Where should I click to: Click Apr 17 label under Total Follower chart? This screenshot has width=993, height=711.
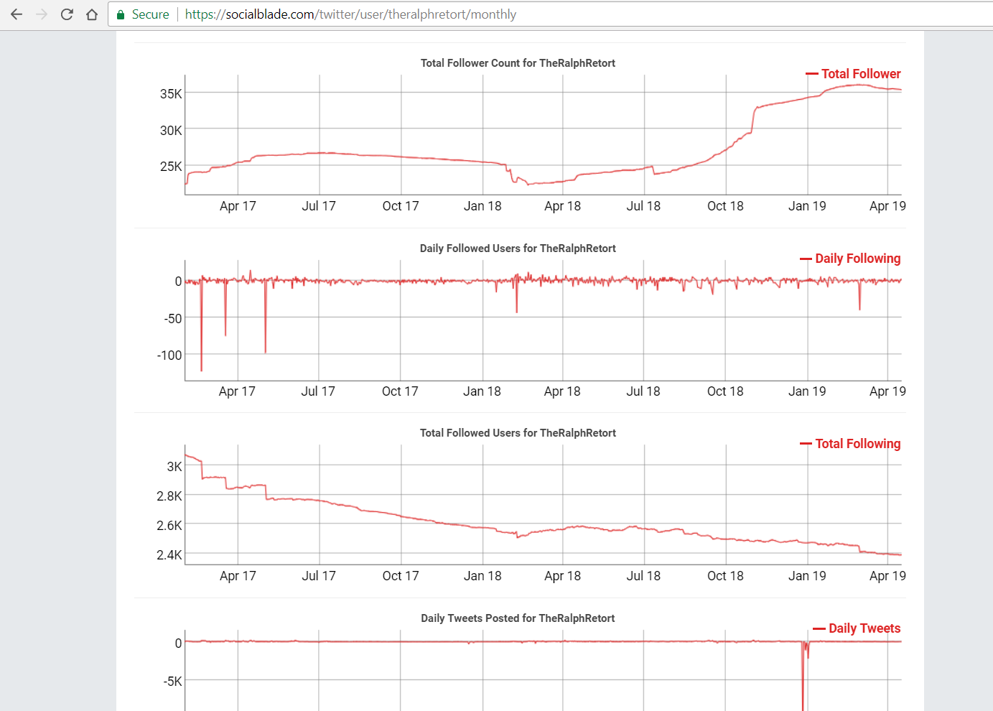pos(238,206)
